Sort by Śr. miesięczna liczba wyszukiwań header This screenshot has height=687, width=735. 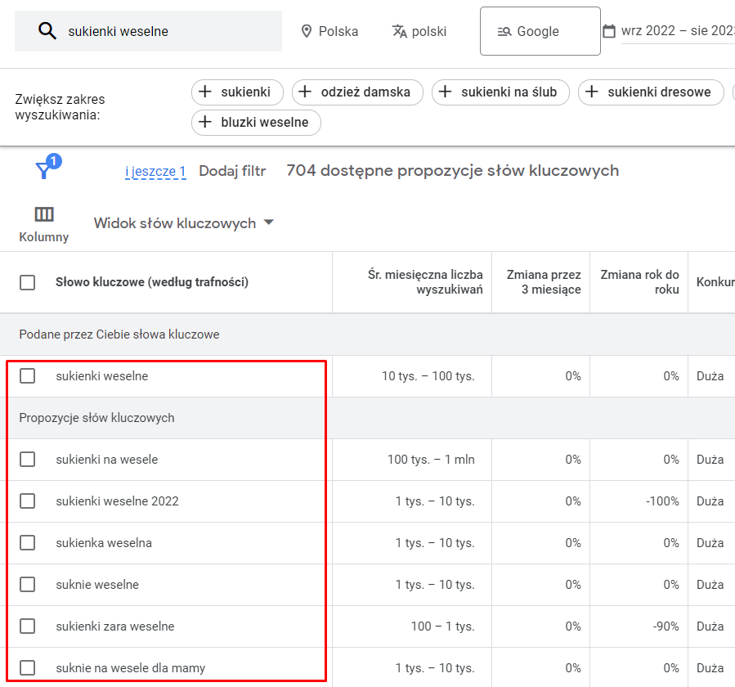pos(424,282)
